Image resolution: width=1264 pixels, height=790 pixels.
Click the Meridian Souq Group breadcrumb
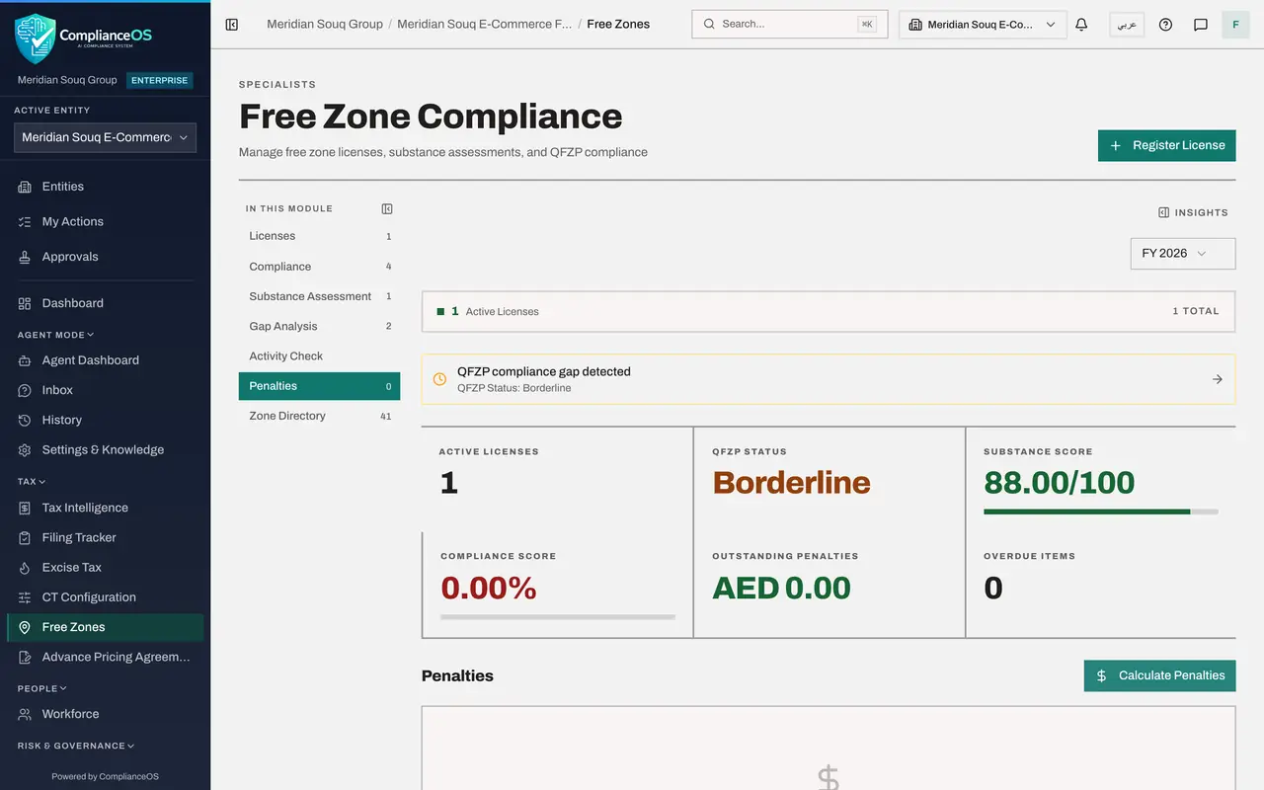click(x=325, y=24)
